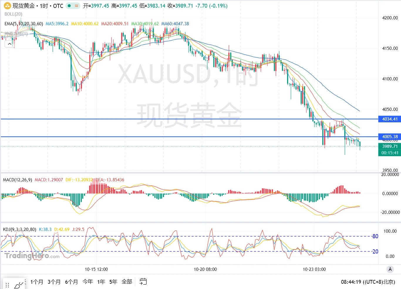The width and height of the screenshot is (401, 289).
Task: Toggle auto scale with the A button
Action: (390, 269)
